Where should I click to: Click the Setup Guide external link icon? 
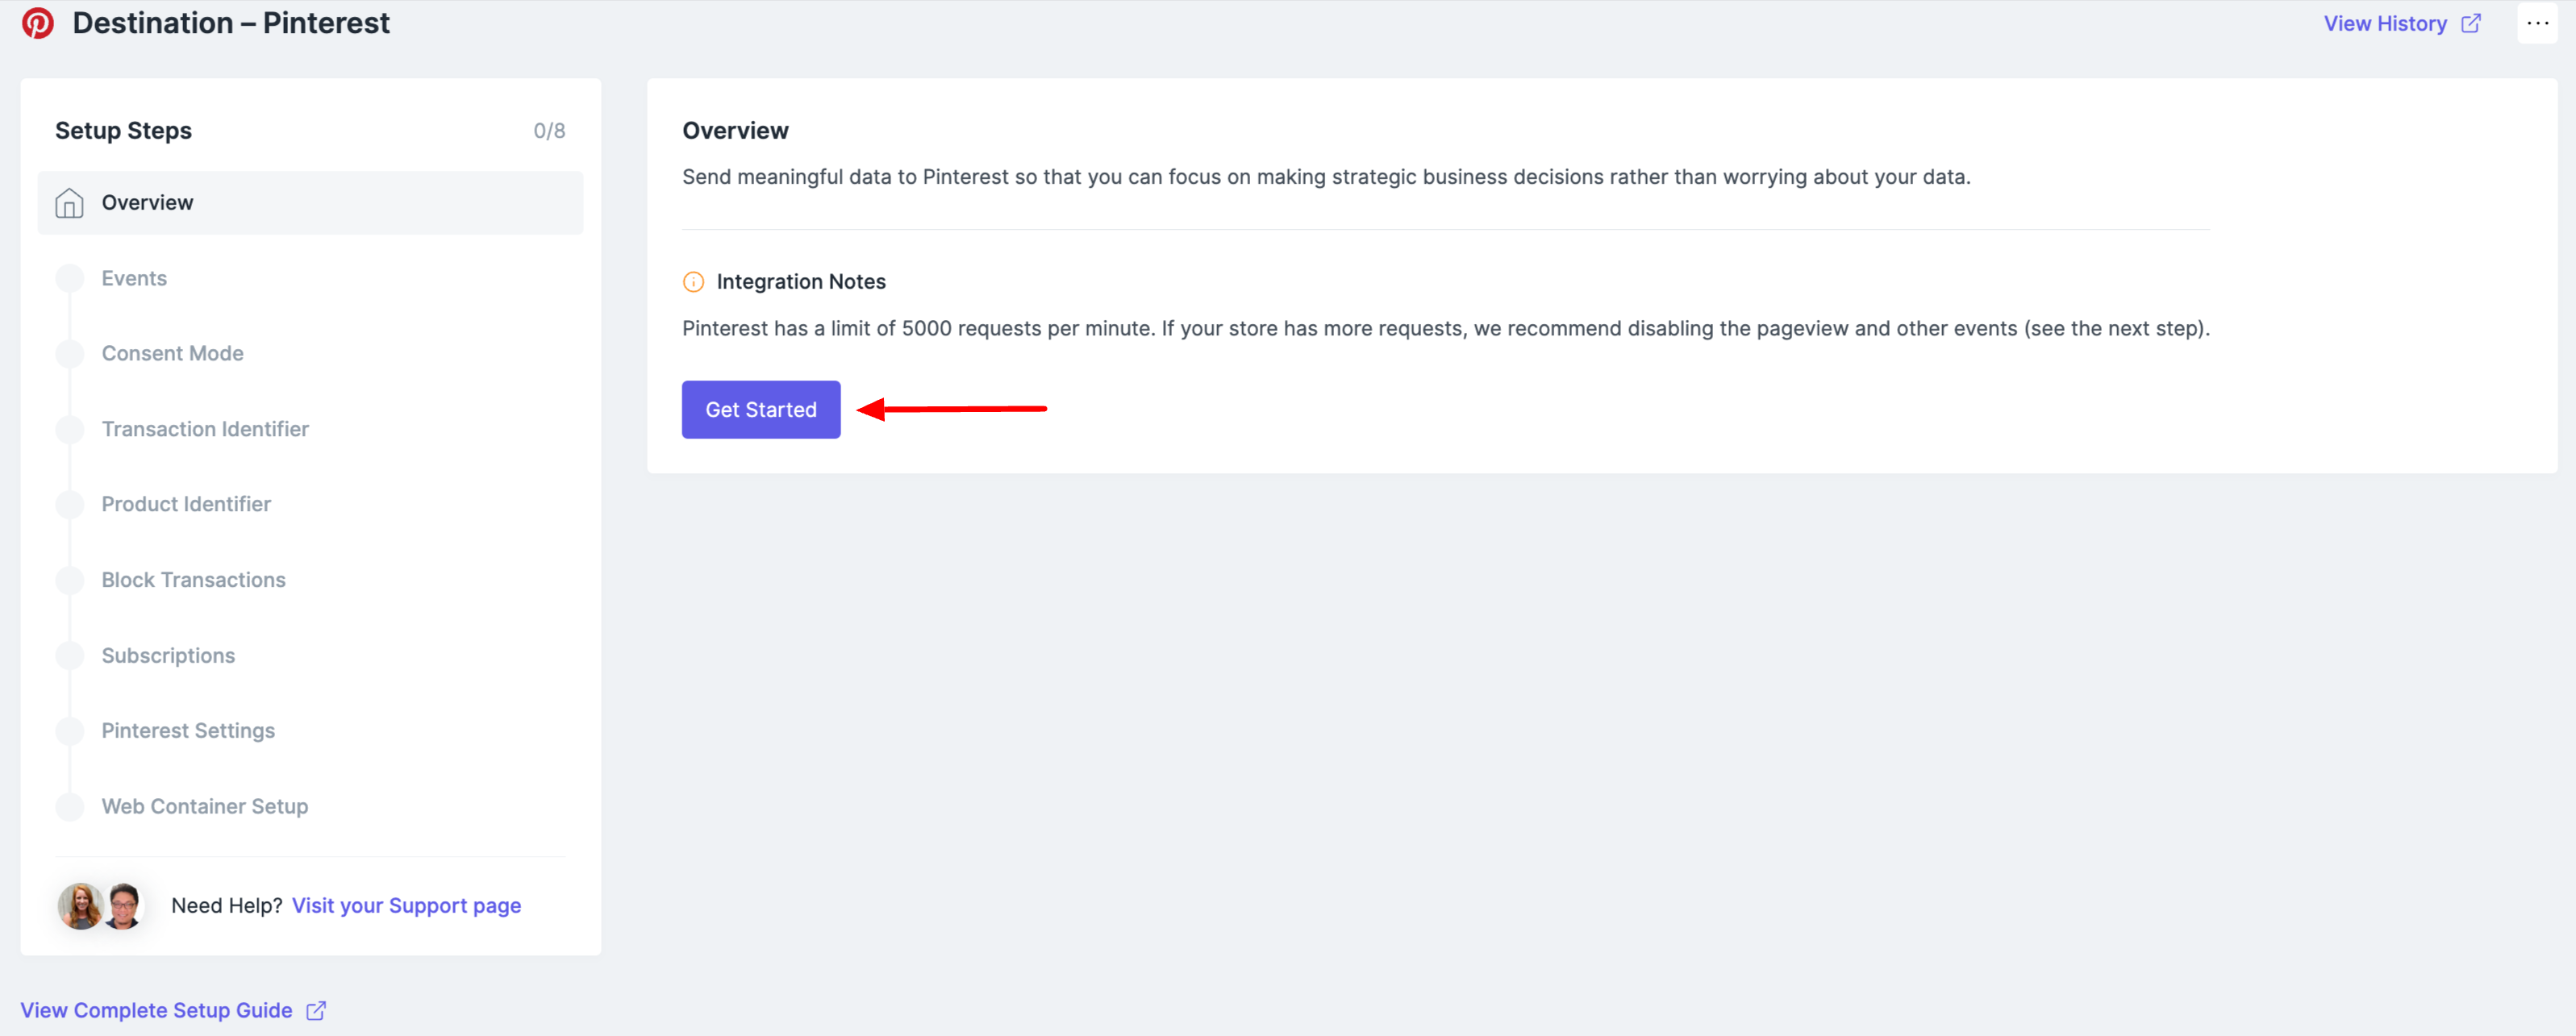click(316, 1010)
